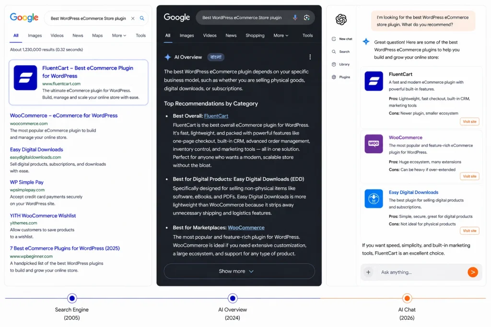Open 7 Best eCommerce Plugins for WordPress (2025)

[x=65, y=248]
